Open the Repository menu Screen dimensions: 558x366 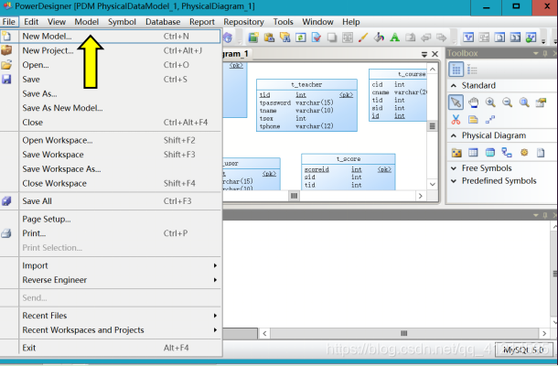click(x=243, y=22)
